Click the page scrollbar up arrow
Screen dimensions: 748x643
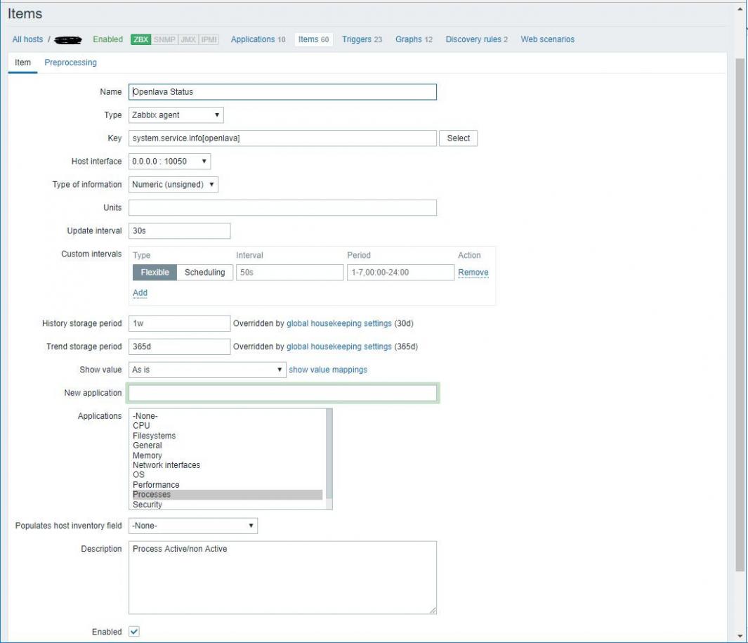pyautogui.click(x=740, y=8)
